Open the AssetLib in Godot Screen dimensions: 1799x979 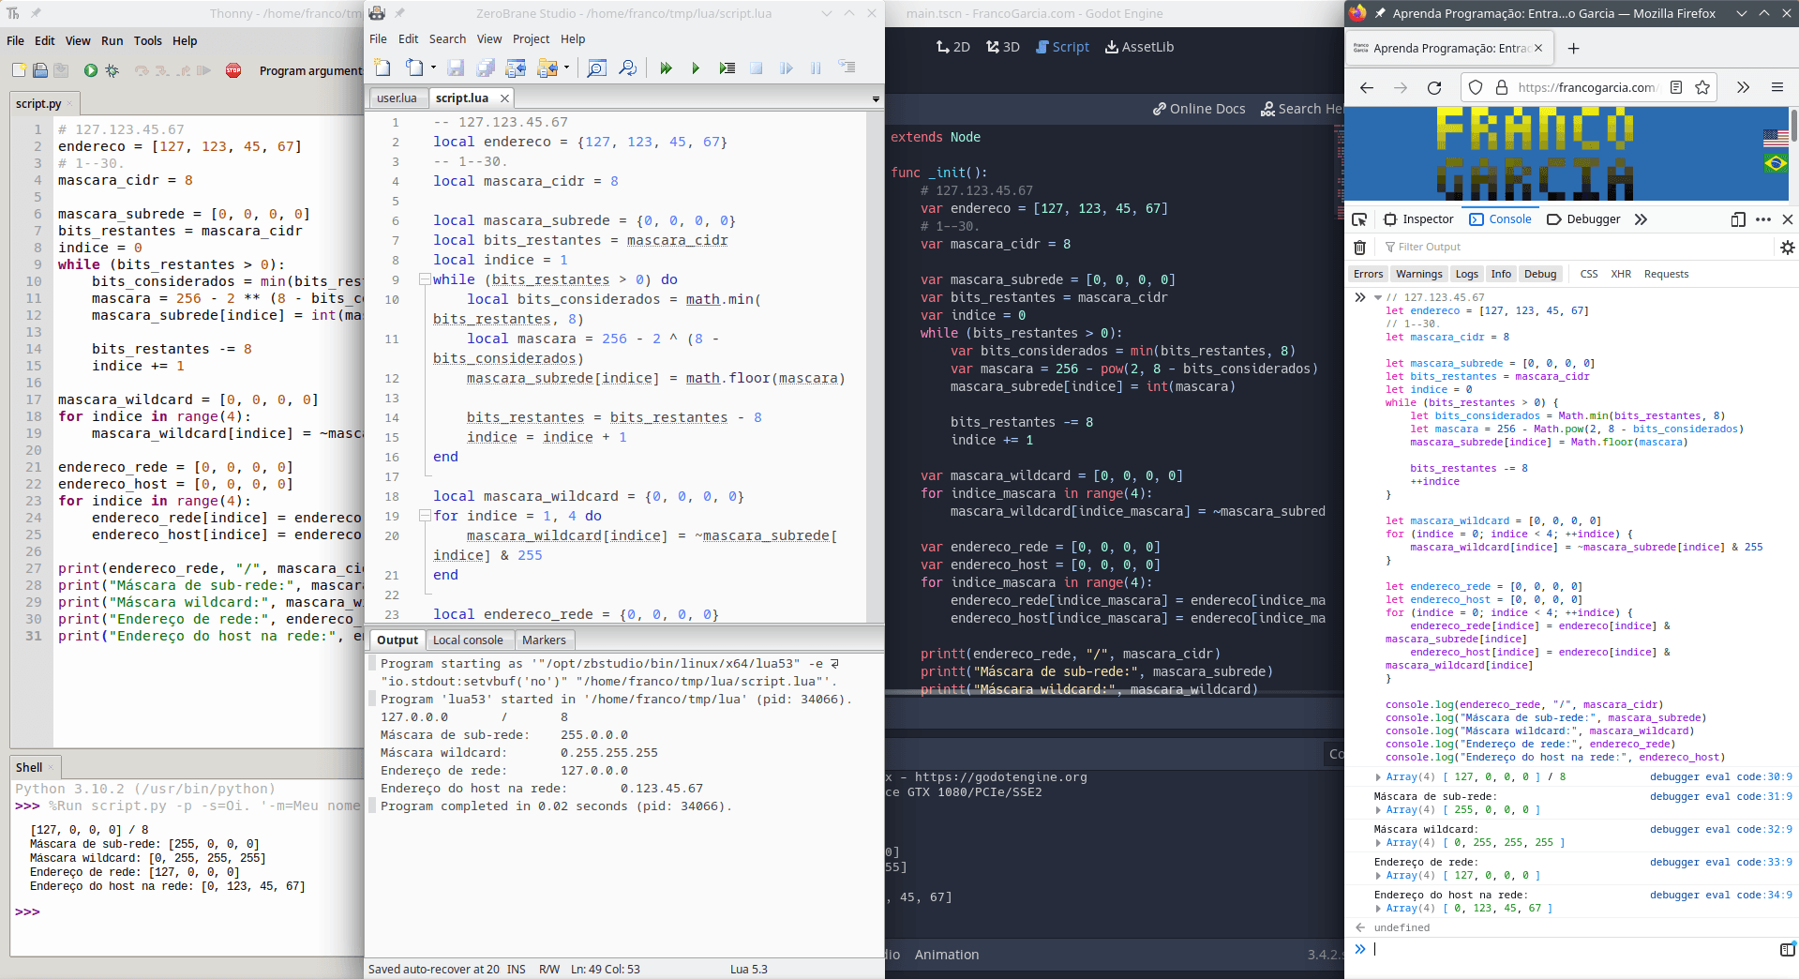click(1139, 46)
